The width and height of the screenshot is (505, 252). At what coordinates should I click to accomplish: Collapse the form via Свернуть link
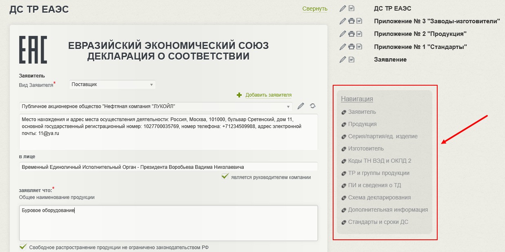click(x=315, y=9)
